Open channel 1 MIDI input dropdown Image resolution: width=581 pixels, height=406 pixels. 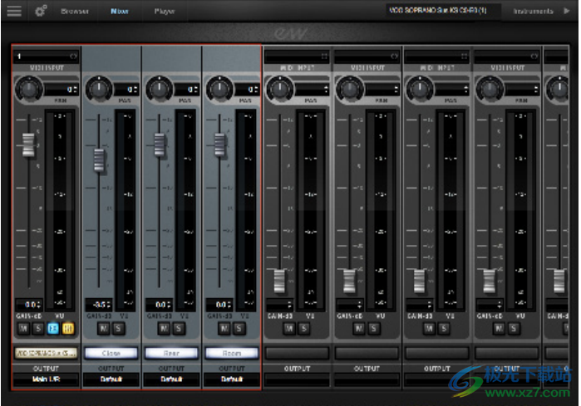(47, 56)
